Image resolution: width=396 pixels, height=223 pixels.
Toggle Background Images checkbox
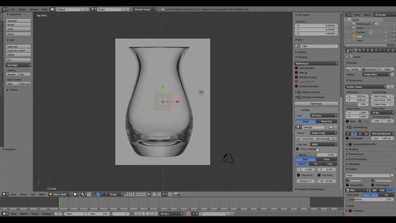click(299, 97)
